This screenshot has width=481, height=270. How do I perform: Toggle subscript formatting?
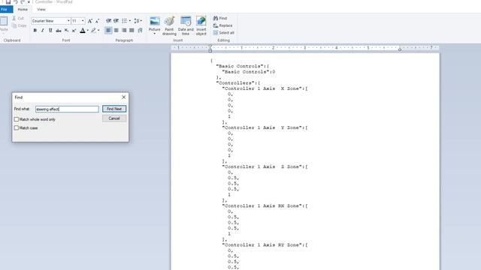(66, 30)
